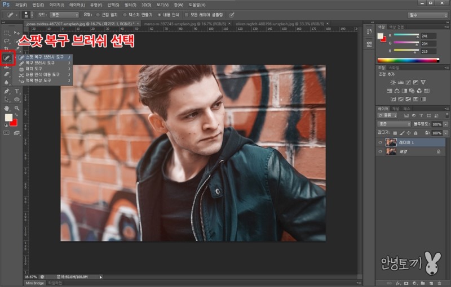Expand the layer blend mode 표준 dropdown

click(394, 124)
